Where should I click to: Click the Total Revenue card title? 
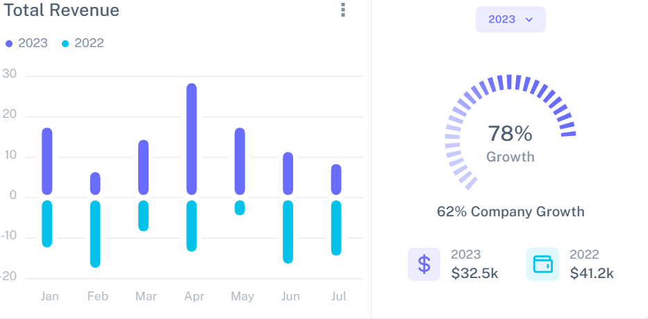click(62, 10)
